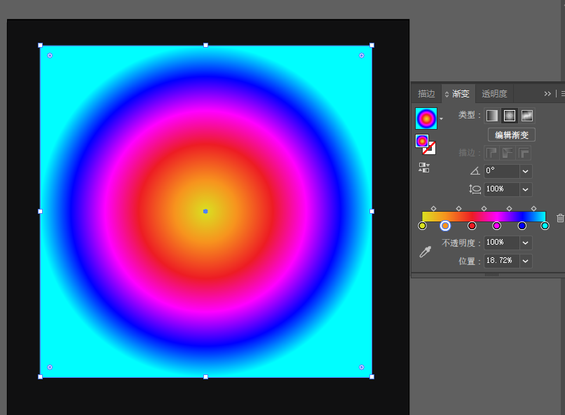Click the 位置 18.72% input field
The width and height of the screenshot is (565, 415).
502,261
